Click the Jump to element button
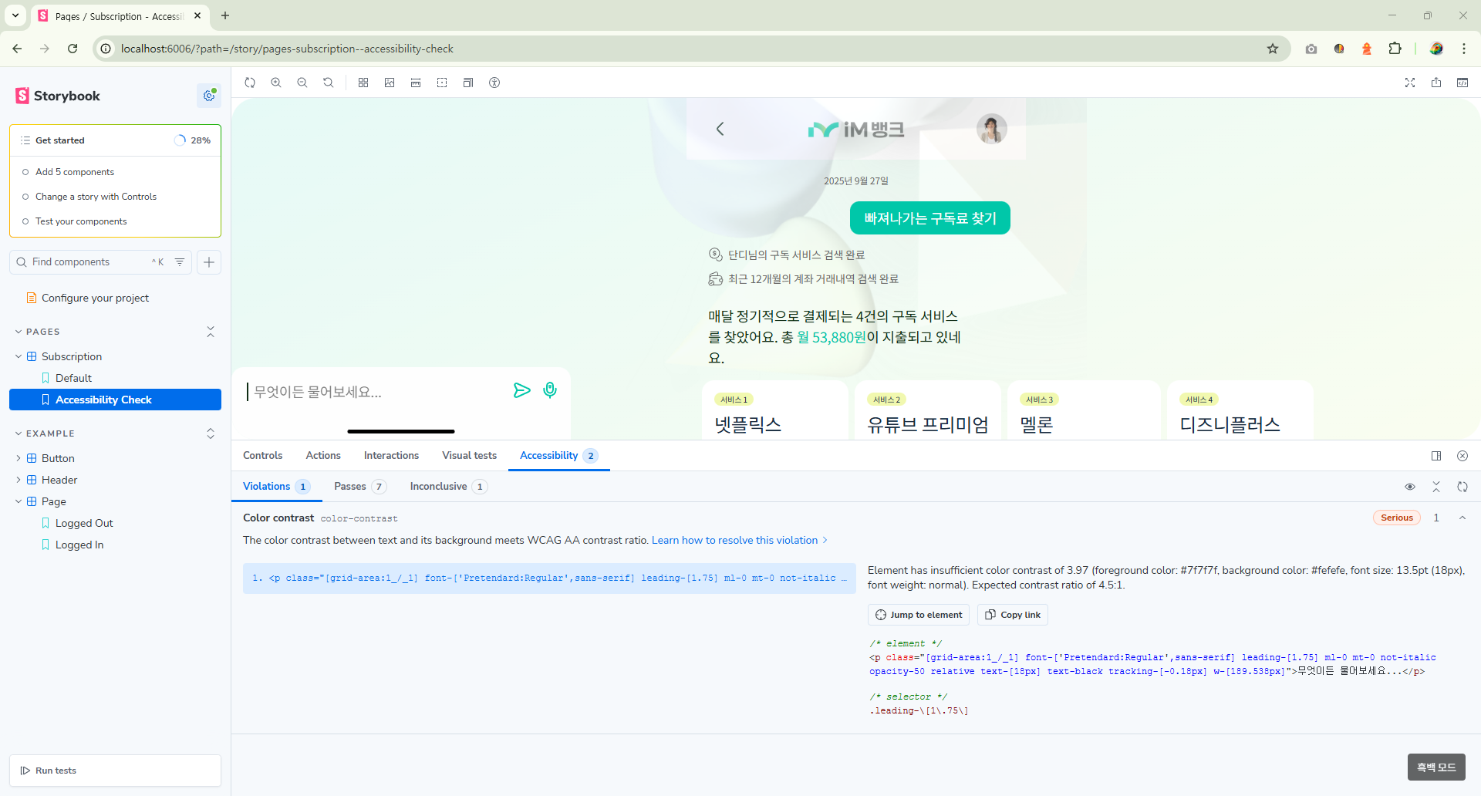The width and height of the screenshot is (1481, 796). click(919, 615)
